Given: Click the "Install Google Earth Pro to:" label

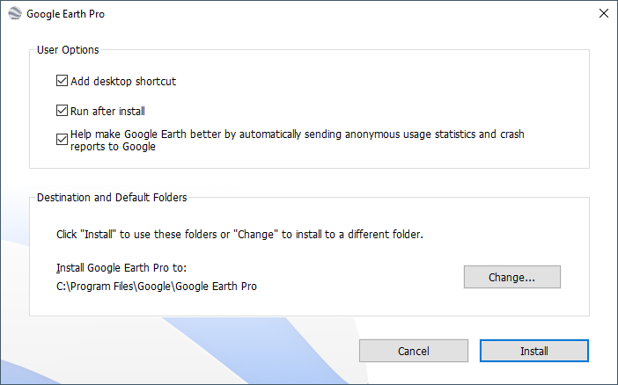Looking at the screenshot, I should click(x=121, y=268).
